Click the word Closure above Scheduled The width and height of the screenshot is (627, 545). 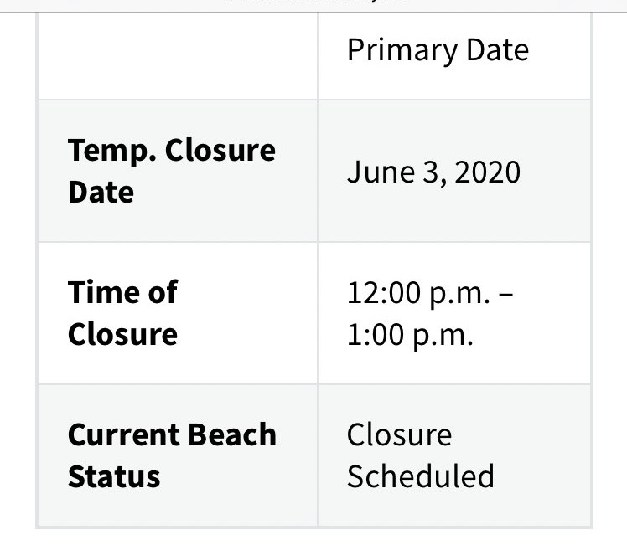coord(399,435)
